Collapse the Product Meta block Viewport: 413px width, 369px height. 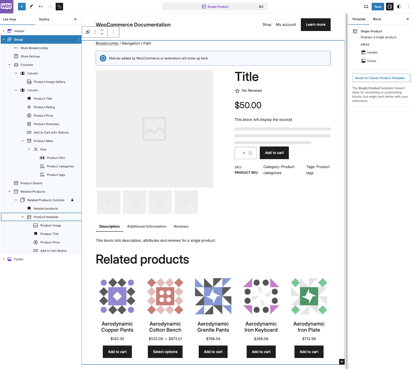(x=22, y=141)
